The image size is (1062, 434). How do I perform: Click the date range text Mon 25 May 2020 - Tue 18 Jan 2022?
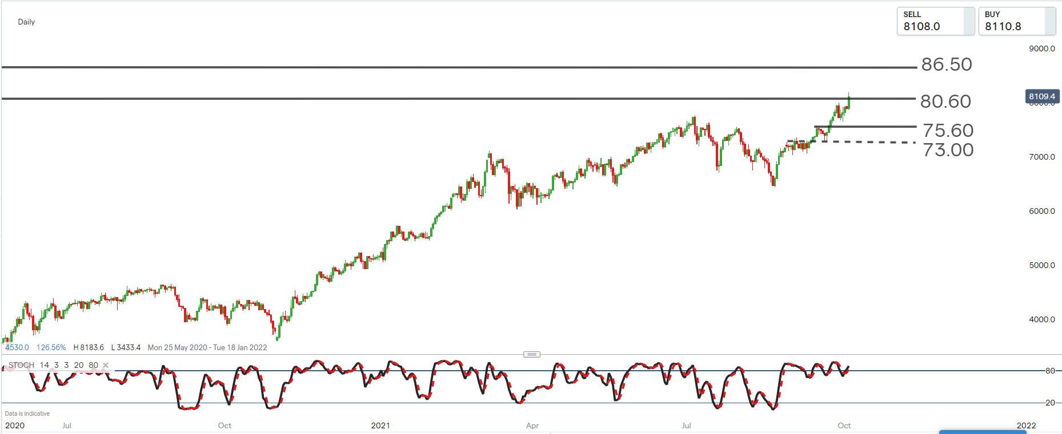pyautogui.click(x=207, y=347)
